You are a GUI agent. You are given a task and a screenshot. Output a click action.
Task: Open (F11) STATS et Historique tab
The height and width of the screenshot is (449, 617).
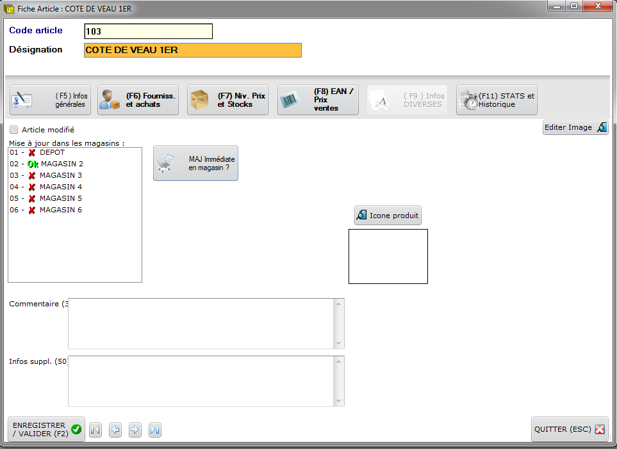point(497,100)
